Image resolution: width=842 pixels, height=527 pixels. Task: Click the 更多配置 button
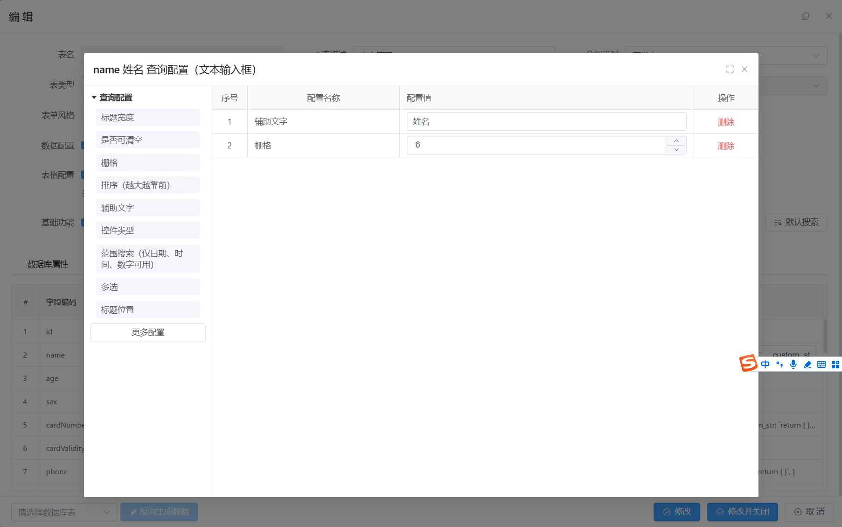click(x=147, y=332)
